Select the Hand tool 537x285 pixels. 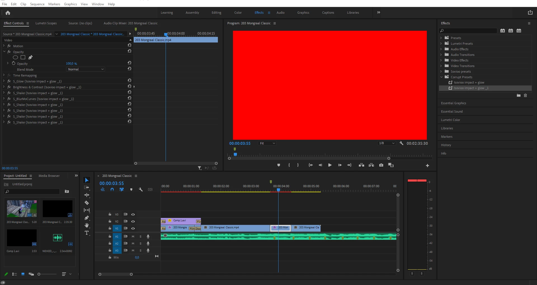[87, 225]
